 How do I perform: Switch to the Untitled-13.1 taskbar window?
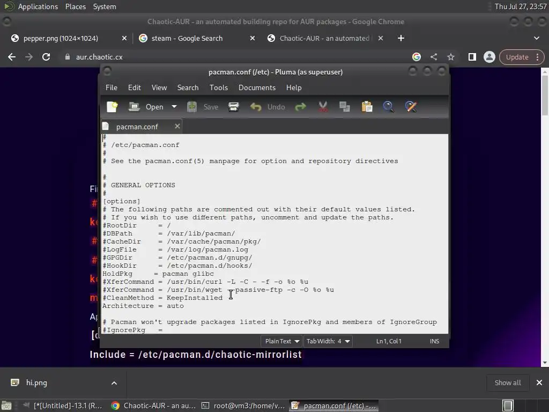63,406
